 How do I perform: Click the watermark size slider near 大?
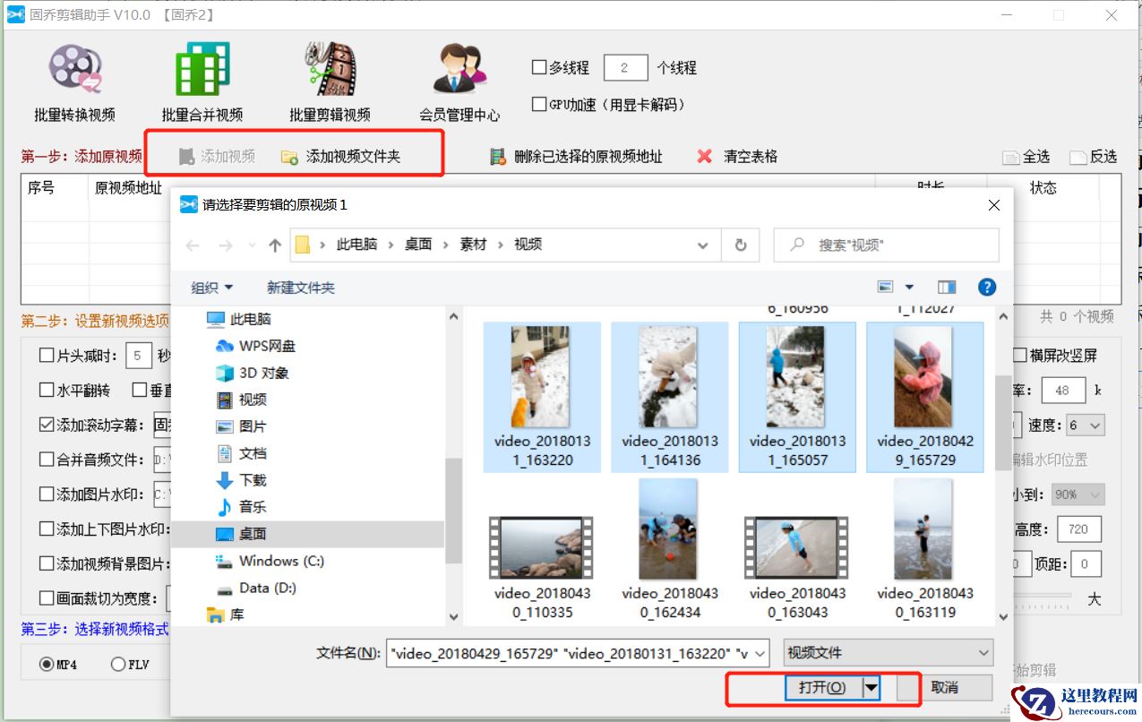click(x=1094, y=598)
